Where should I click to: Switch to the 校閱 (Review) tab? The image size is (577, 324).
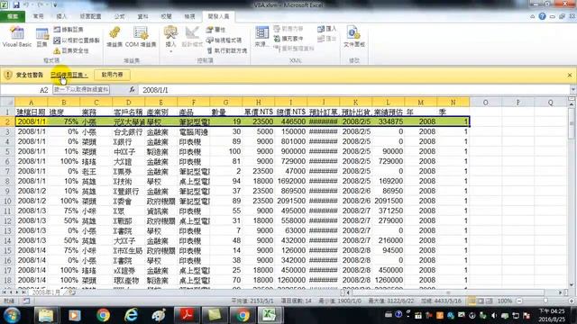coord(166,16)
